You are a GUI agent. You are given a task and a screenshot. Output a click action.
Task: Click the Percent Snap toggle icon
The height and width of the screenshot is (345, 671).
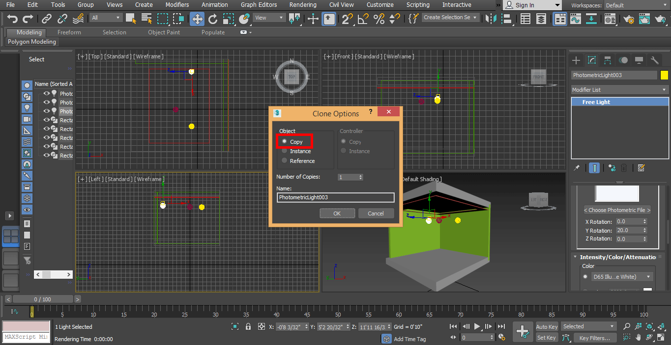click(379, 19)
